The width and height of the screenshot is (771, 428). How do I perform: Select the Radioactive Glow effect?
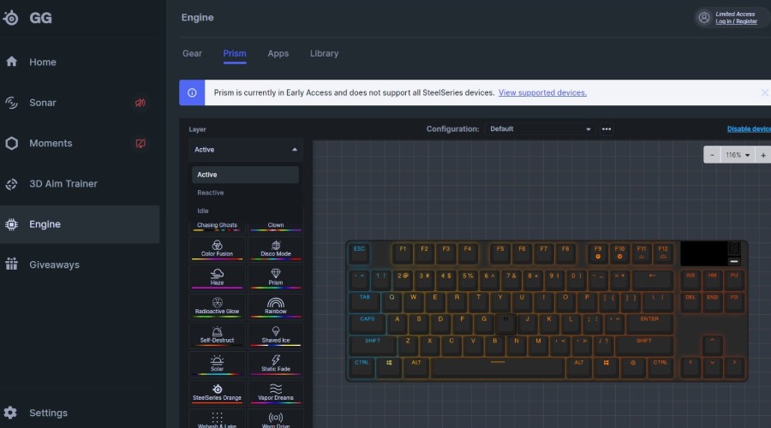pyautogui.click(x=217, y=306)
